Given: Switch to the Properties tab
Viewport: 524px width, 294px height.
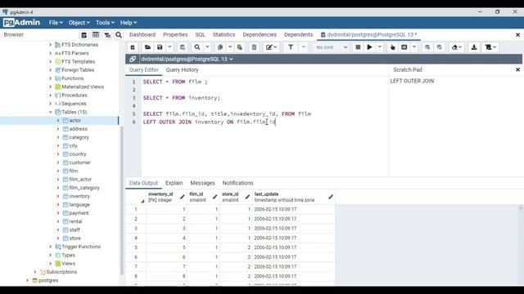Looking at the screenshot, I should click(x=175, y=34).
